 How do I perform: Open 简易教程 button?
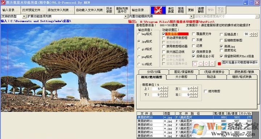click(x=181, y=10)
